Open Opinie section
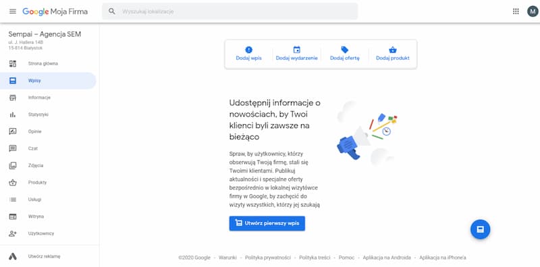Image resolution: width=540 pixels, height=267 pixels. (x=35, y=131)
